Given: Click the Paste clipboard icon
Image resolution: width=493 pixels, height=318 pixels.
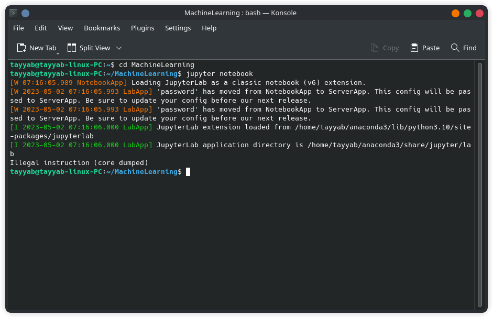Looking at the screenshot, I should point(414,48).
